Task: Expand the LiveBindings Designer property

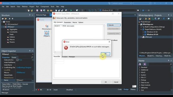Action: (x=2, y=68)
